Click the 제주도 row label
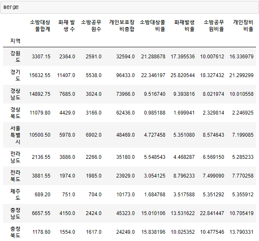Screen dimensions: 259x241 coord(15,195)
